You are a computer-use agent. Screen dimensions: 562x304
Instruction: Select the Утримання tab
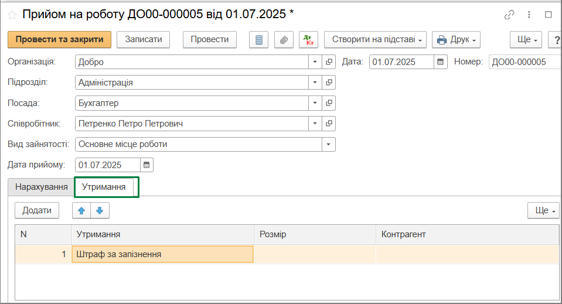click(x=104, y=187)
